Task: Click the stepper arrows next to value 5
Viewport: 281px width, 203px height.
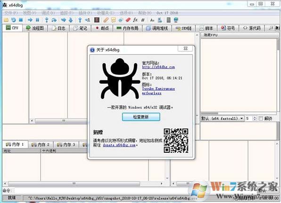Action: 255,118
